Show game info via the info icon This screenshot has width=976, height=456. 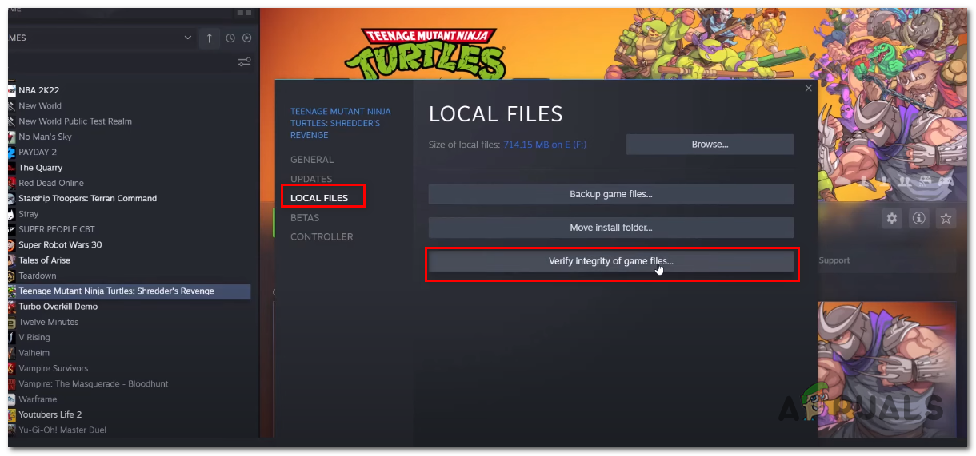click(919, 218)
